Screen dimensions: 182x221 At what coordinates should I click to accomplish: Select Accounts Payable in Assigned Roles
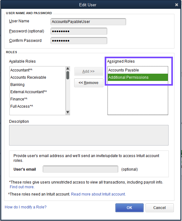pos(138,70)
